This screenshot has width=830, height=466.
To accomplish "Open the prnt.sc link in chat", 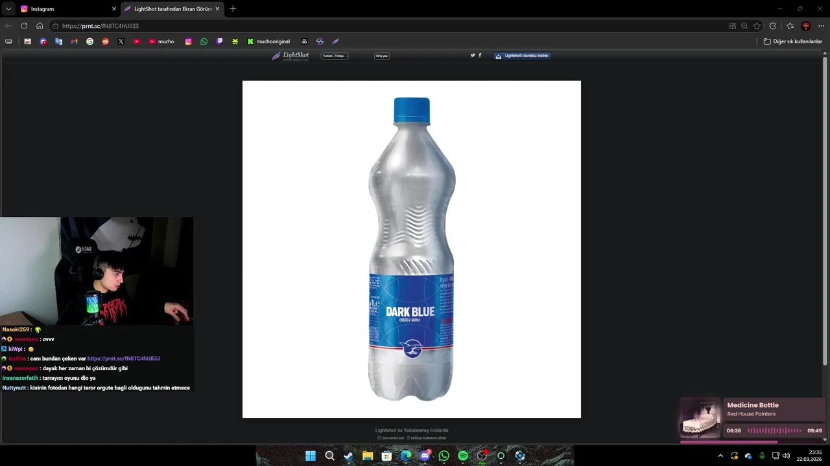I will 123,359.
